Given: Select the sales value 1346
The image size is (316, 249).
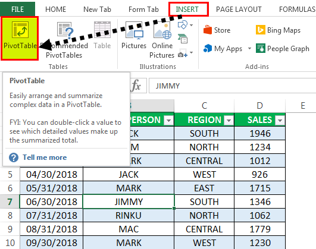Looking at the screenshot, I should coord(260,201).
